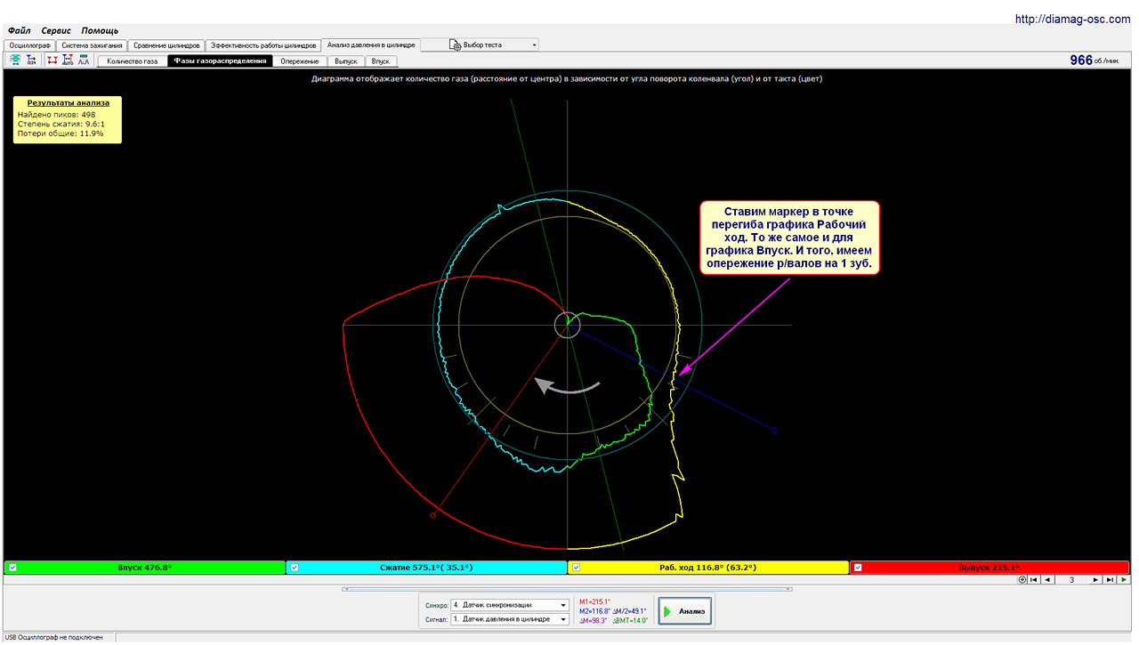Click the red Выпуск 215.1° bar
This screenshot has height=645, width=1139.
[990, 568]
